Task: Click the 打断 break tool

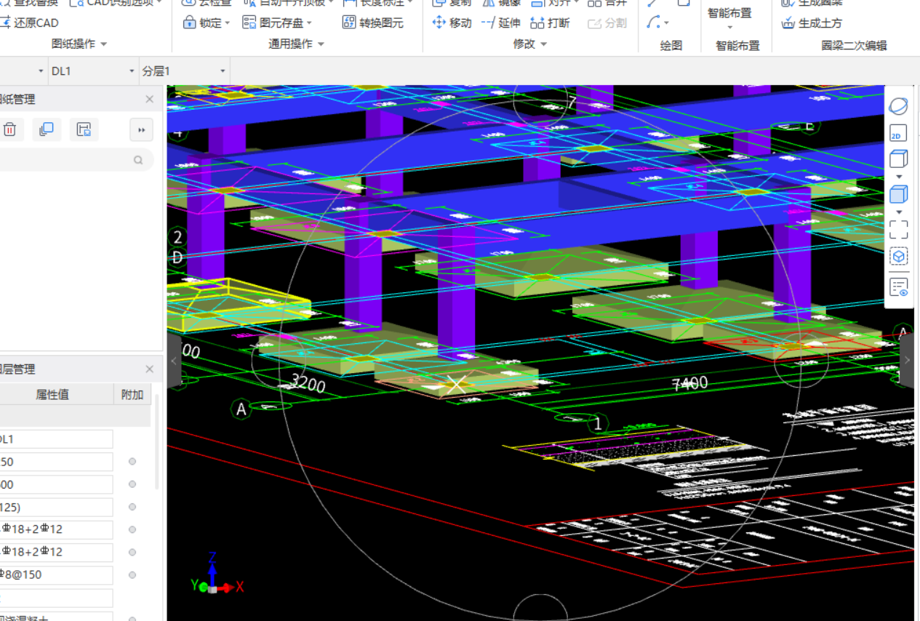Action: (551, 23)
